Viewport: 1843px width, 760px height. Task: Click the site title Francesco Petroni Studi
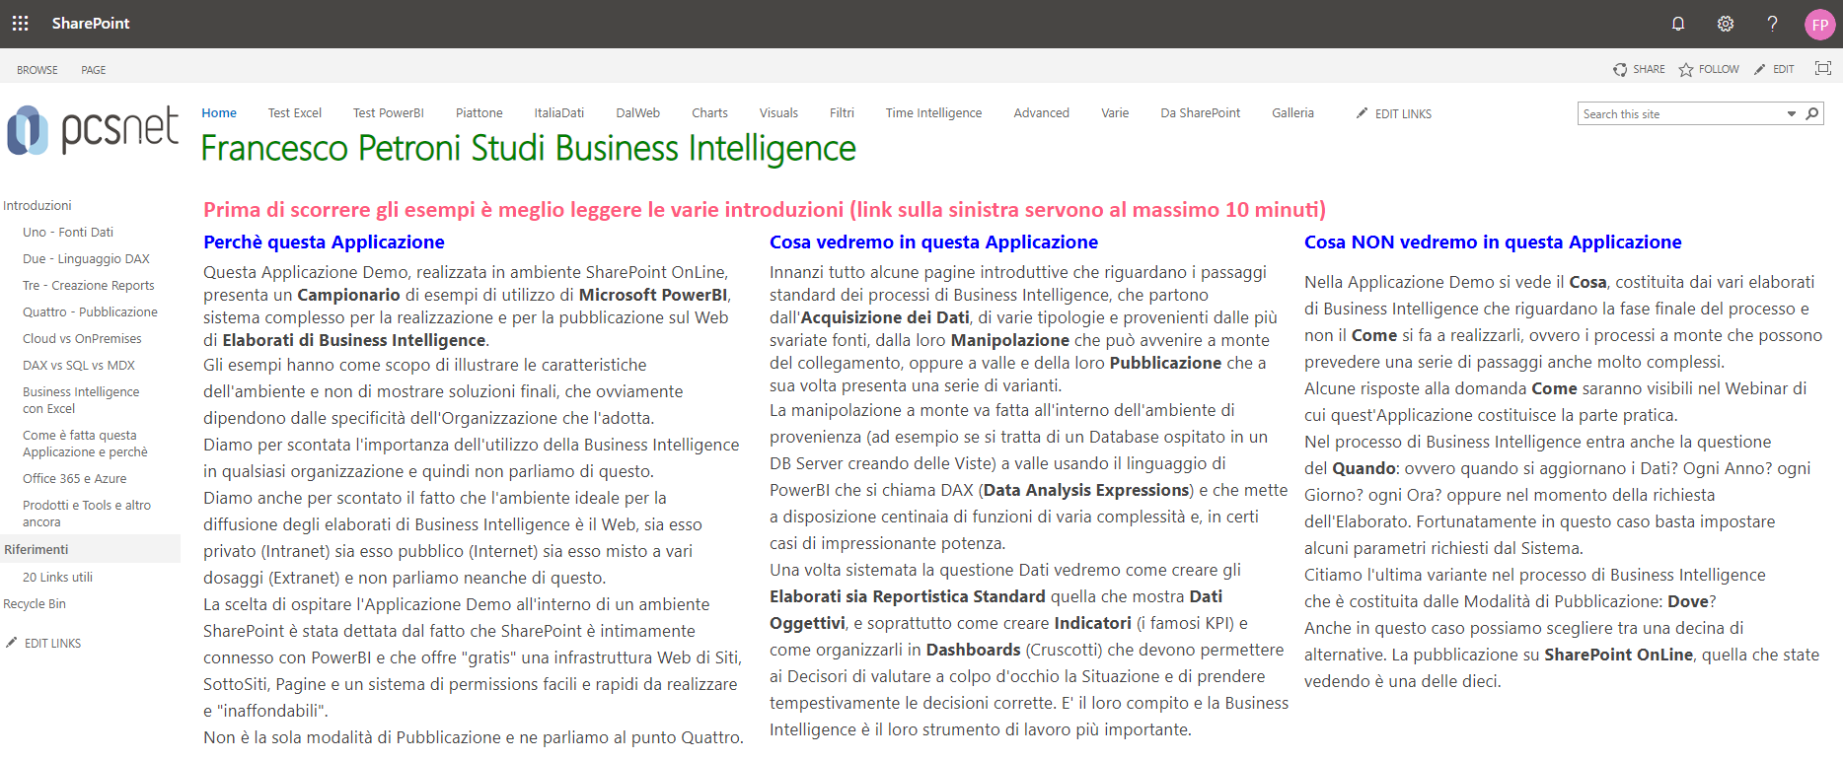click(529, 149)
